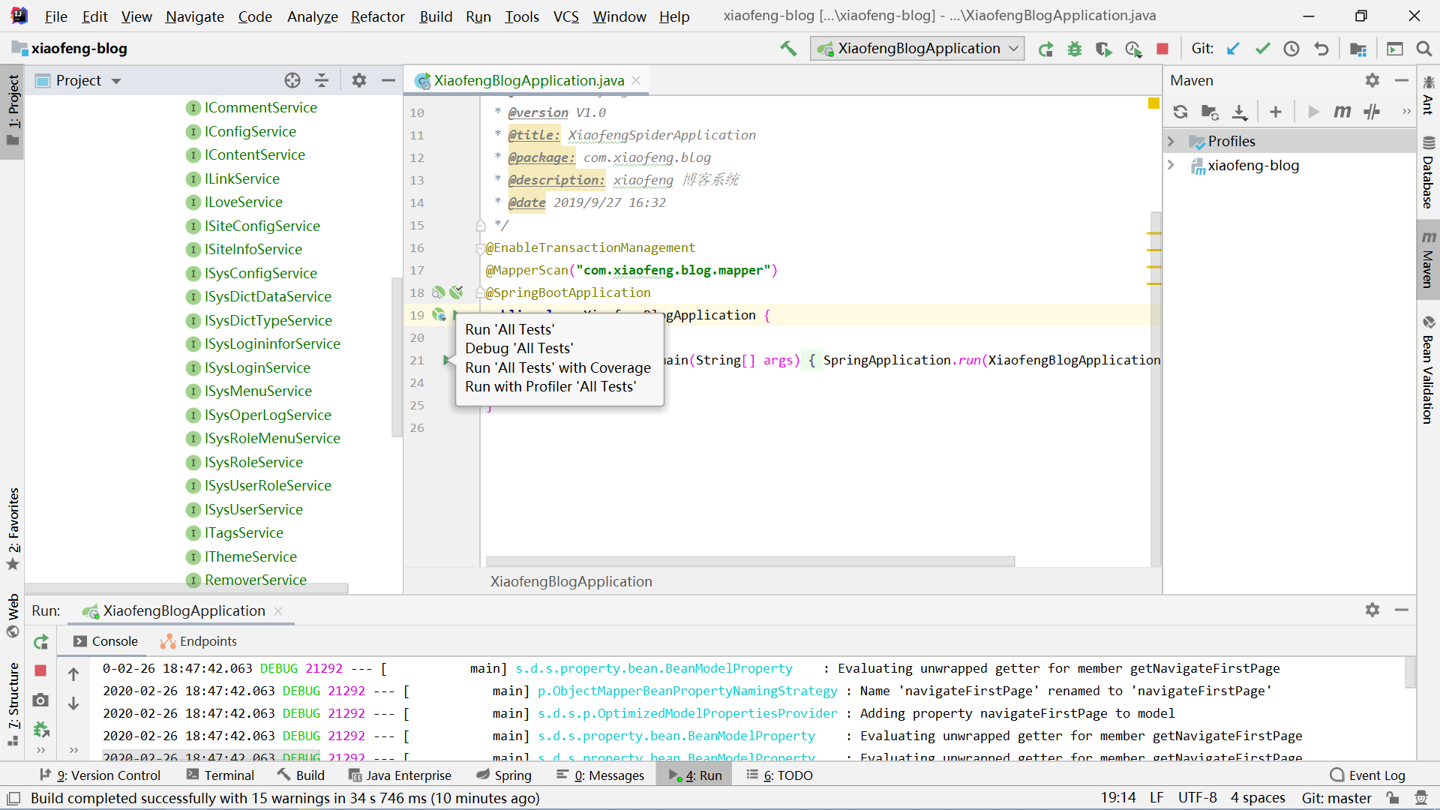Collapse all in Project panel

tap(322, 80)
